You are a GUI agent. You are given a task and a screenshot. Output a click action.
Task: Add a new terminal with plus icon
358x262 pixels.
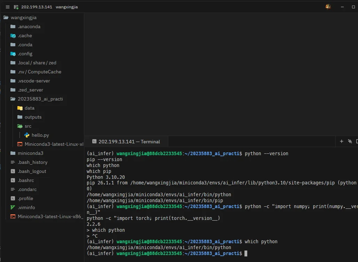click(341, 141)
